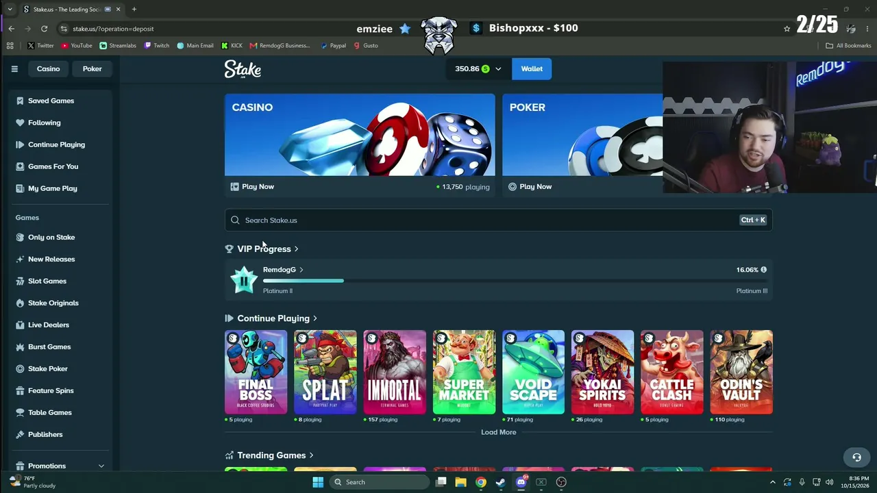
Task: Expand the Continue Playing chevron
Action: tap(314, 318)
